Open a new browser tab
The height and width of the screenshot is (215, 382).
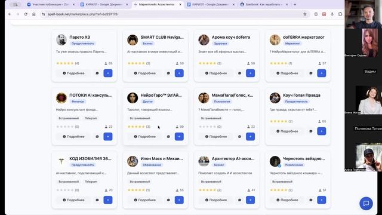(295, 4)
